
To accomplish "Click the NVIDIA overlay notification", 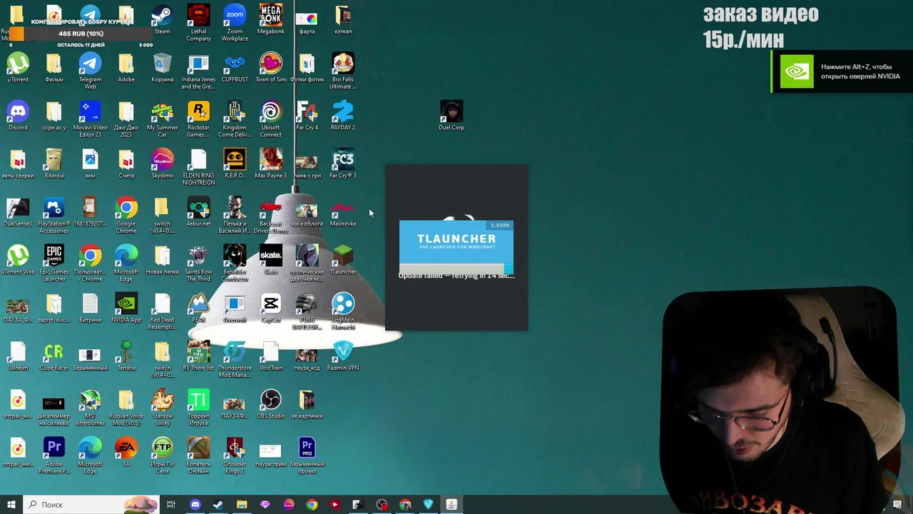I will pos(842,72).
